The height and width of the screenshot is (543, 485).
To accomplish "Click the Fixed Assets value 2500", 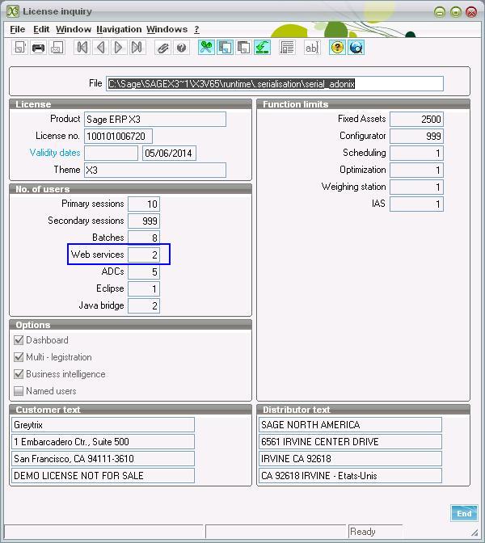I will click(416, 119).
